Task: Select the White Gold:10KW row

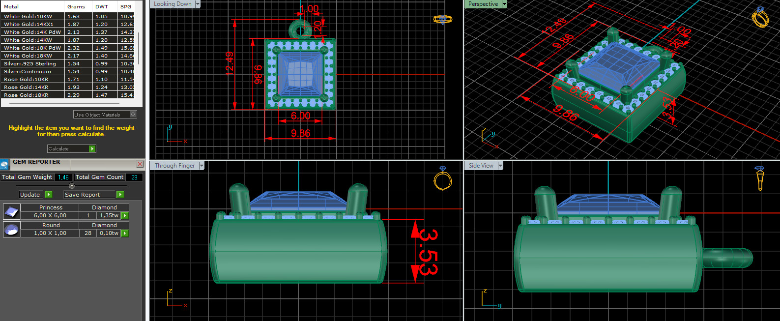Action: [x=68, y=16]
